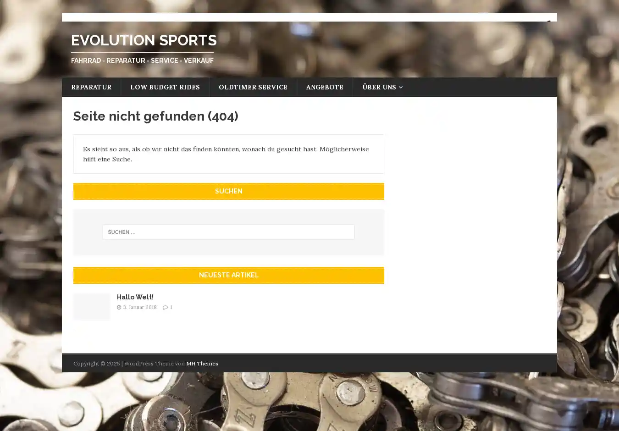Open the Hallo Welt! article link
The image size is (619, 431).
coord(135,297)
